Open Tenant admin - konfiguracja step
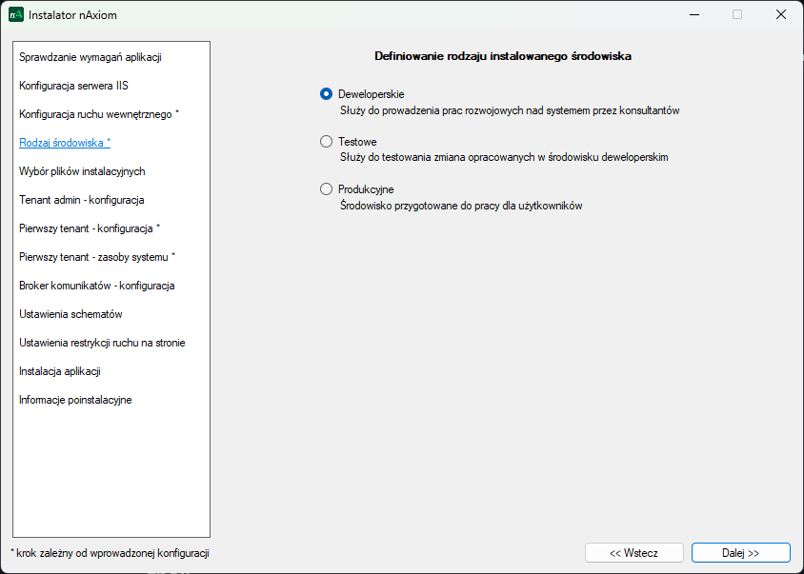The width and height of the screenshot is (804, 574). coord(81,200)
